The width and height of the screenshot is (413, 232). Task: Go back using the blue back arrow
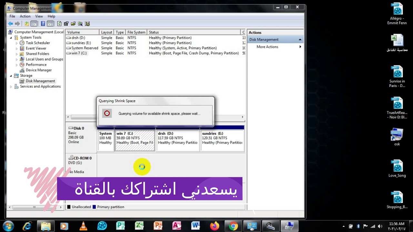pyautogui.click(x=11, y=24)
